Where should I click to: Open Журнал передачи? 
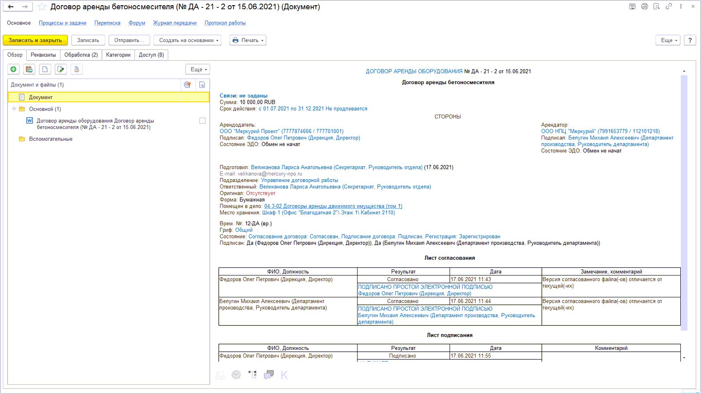pos(175,23)
